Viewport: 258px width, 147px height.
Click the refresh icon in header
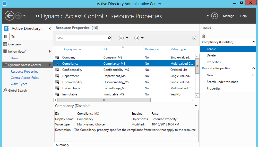tap(214, 16)
